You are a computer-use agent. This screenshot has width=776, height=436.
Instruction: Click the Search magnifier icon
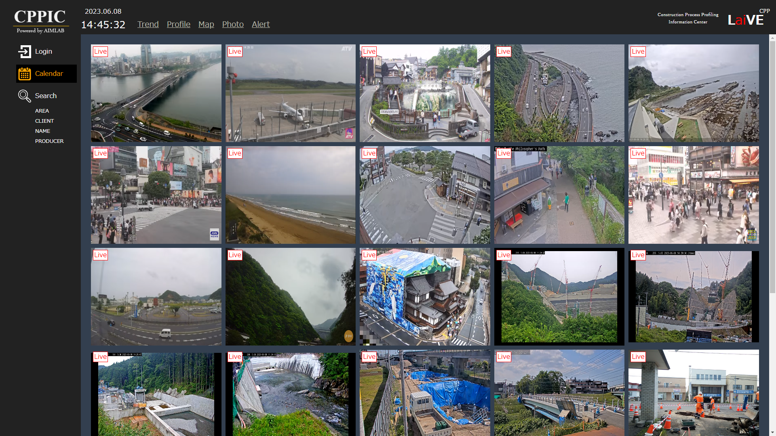click(24, 96)
